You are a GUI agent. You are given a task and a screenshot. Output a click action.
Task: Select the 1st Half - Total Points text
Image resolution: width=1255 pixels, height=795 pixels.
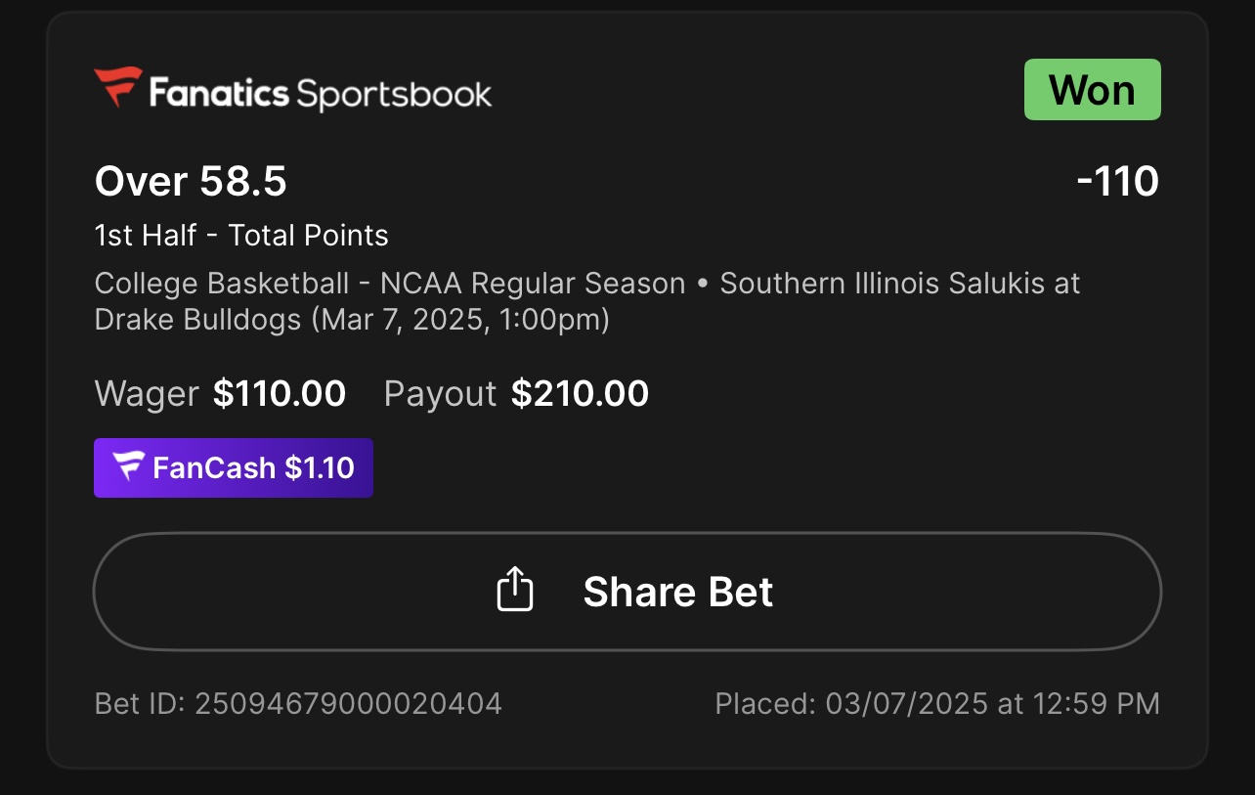point(241,236)
